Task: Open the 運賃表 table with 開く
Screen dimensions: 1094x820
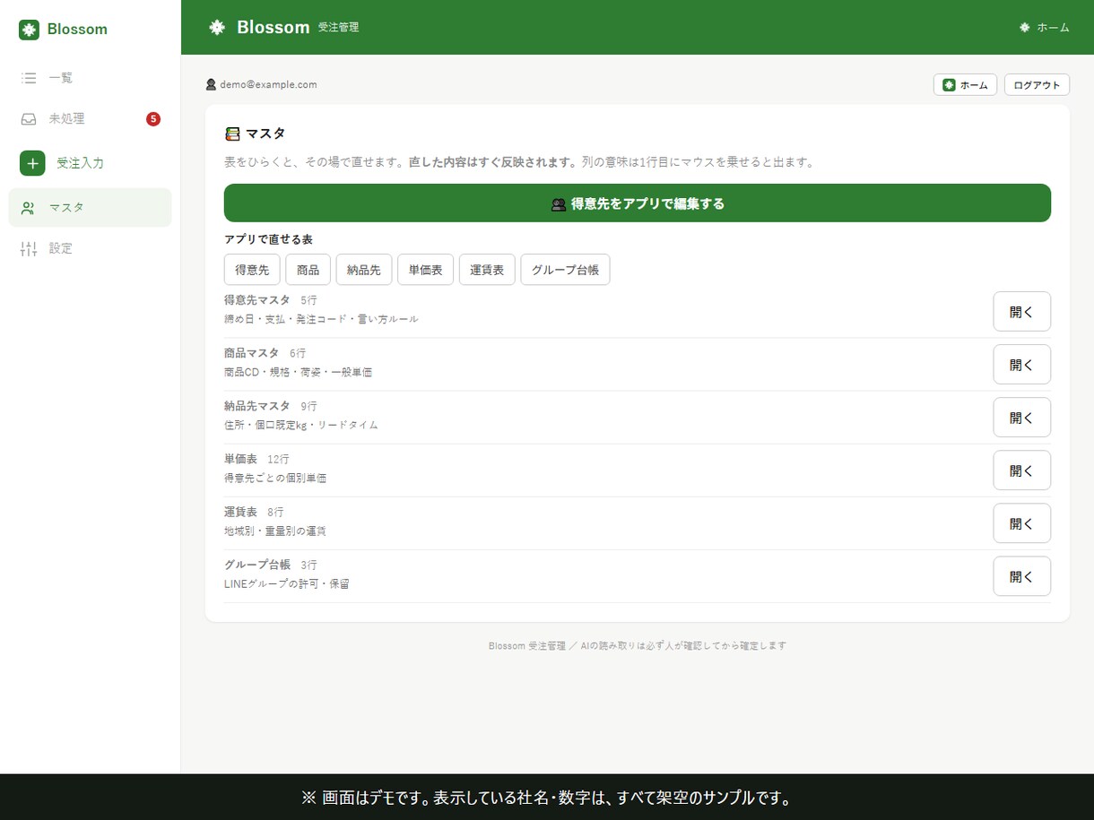Action: pos(1021,523)
